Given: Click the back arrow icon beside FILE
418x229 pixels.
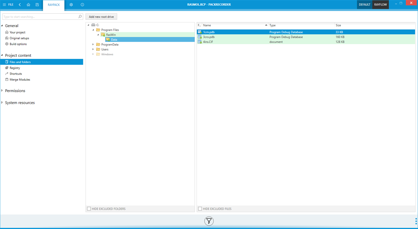Looking at the screenshot, I should tap(20, 4).
